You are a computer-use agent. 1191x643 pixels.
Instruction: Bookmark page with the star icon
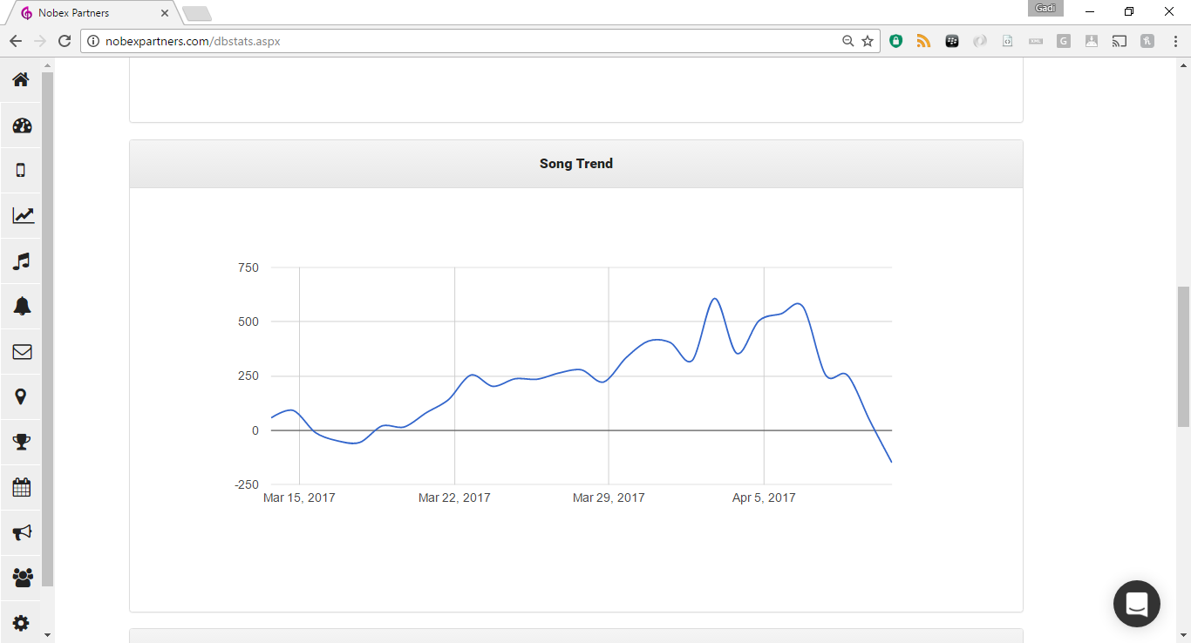[x=868, y=41]
